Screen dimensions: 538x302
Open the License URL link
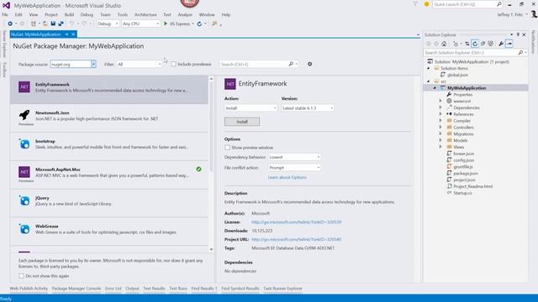296,221
